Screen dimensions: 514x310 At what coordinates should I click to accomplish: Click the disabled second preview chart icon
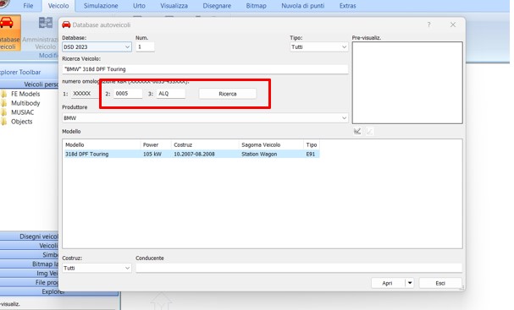[x=369, y=131]
